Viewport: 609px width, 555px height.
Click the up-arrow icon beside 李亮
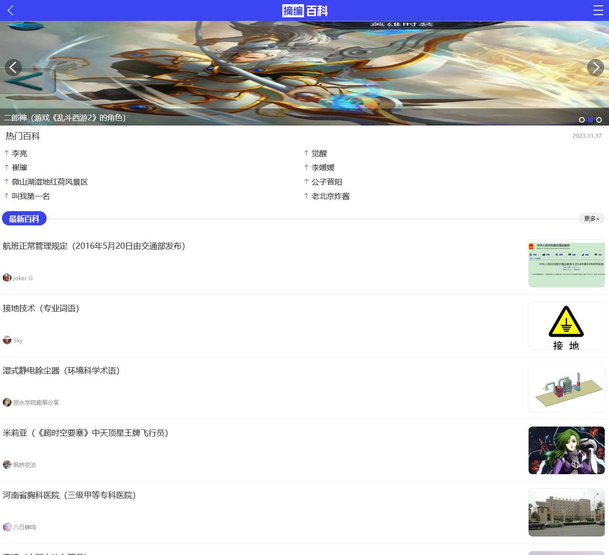(7, 153)
